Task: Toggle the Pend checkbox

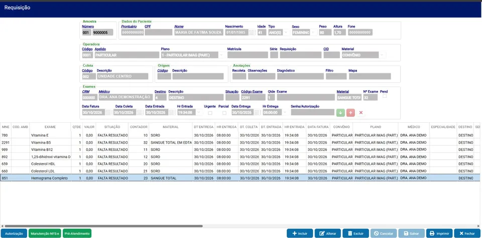Action: click(384, 96)
